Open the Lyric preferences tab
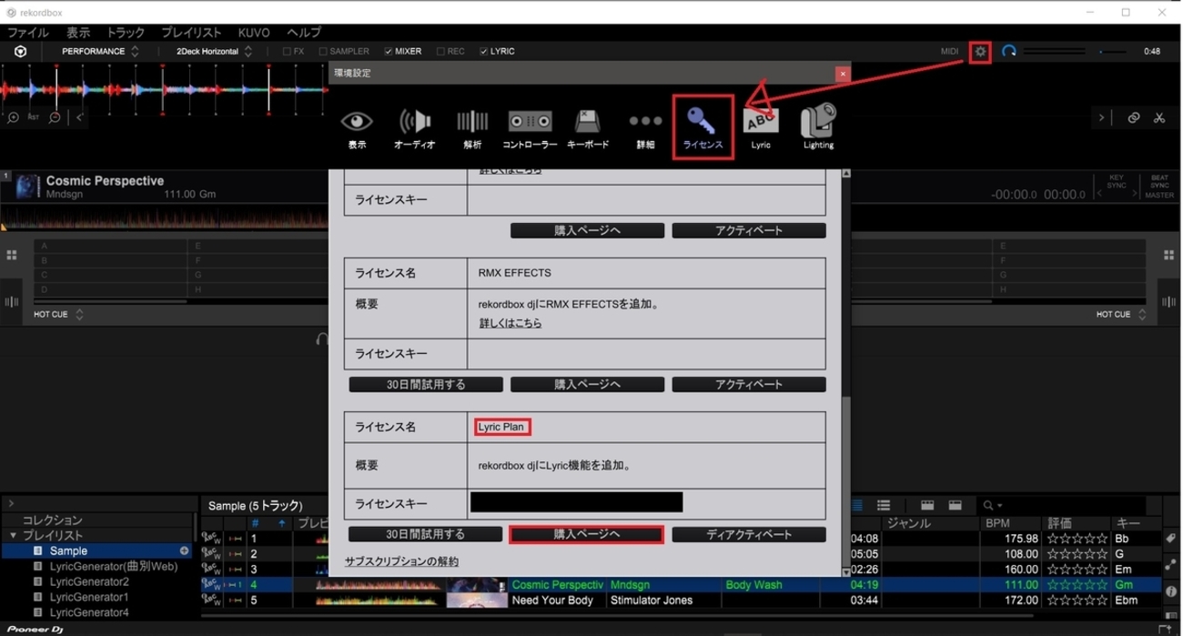1183x636 pixels. pyautogui.click(x=761, y=127)
